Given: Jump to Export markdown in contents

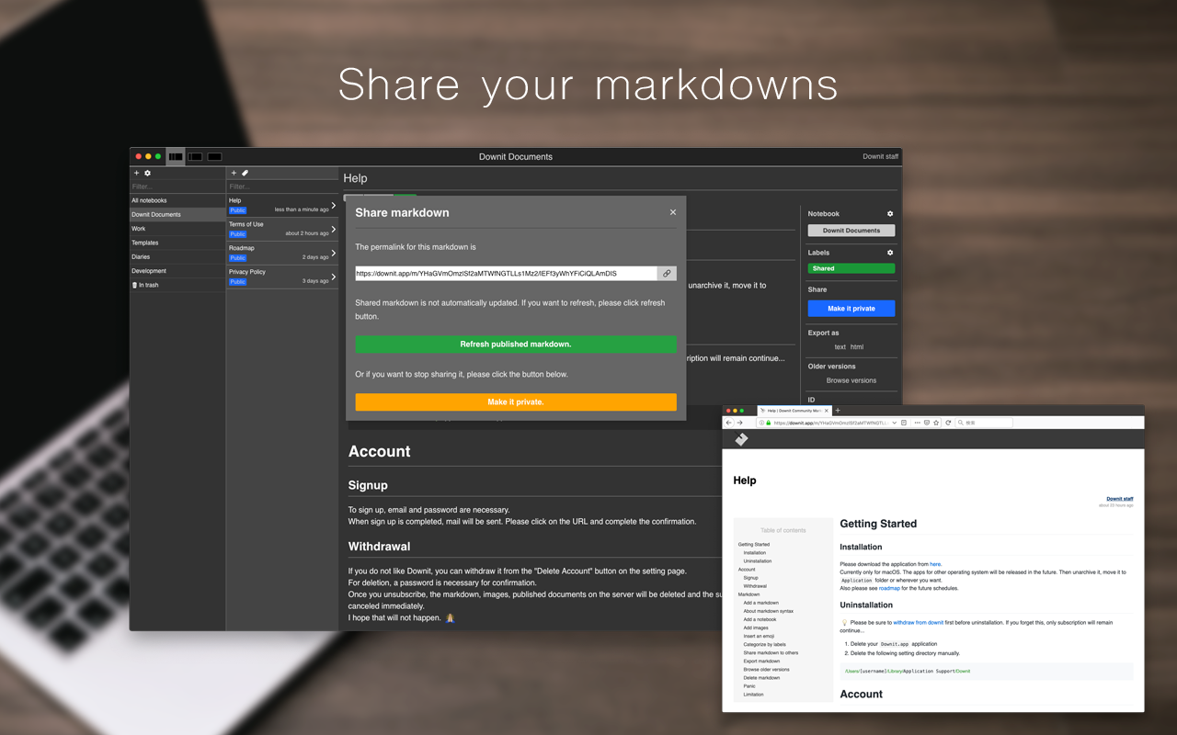Looking at the screenshot, I should [x=761, y=661].
